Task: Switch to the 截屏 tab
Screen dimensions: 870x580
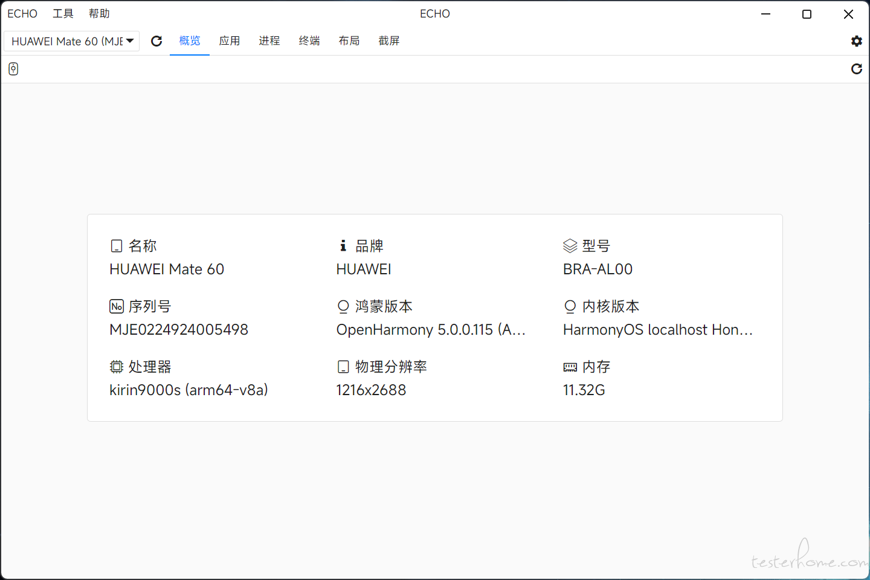Action: [389, 41]
